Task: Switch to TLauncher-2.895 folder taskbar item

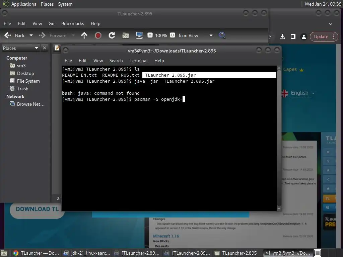Action: 235,253
